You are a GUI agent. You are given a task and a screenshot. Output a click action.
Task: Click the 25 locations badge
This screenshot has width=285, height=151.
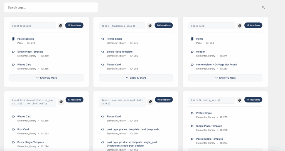74,25
